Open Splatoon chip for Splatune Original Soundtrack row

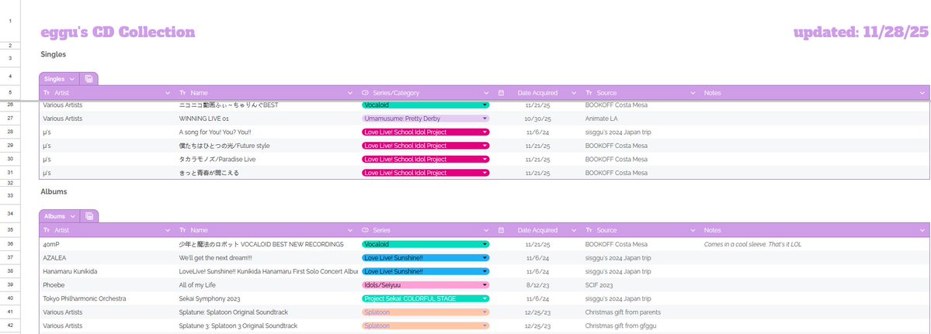point(426,312)
